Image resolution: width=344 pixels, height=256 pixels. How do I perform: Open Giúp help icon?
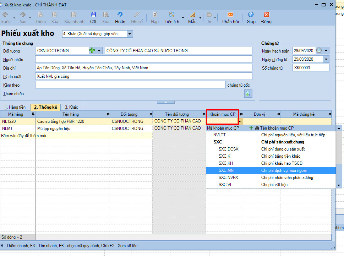[251, 15]
